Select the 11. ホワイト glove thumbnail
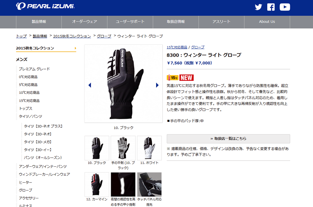This screenshot has width=313, height=207. 149,148
